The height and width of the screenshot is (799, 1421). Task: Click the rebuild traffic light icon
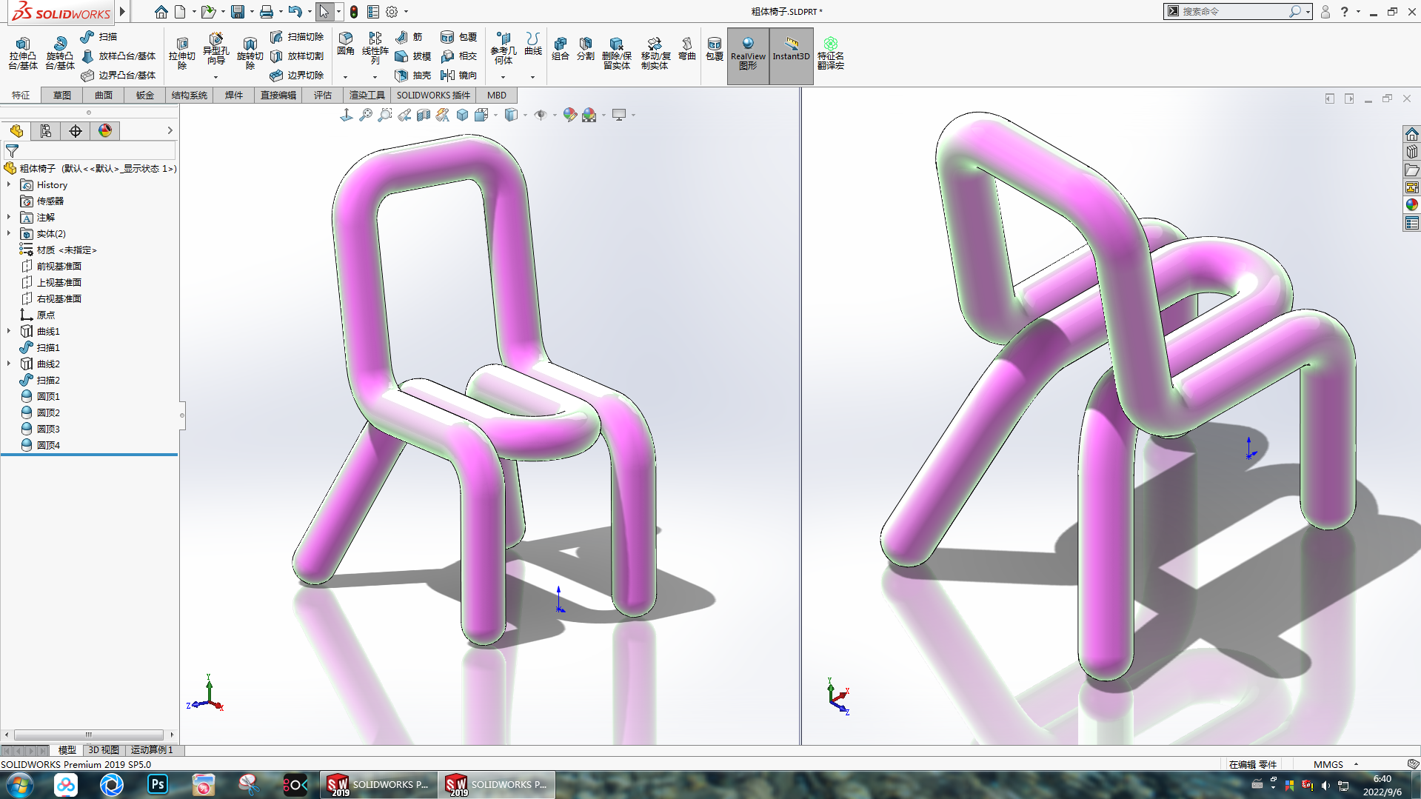click(x=354, y=12)
